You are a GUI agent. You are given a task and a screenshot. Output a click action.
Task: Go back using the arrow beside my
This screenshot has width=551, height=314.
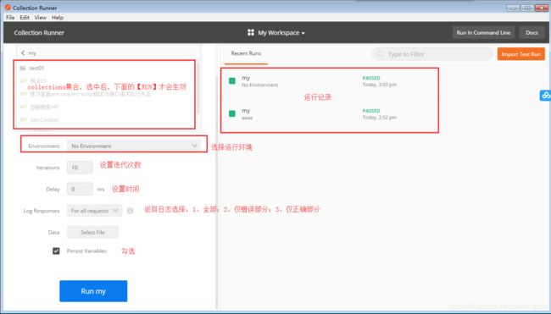click(x=23, y=53)
